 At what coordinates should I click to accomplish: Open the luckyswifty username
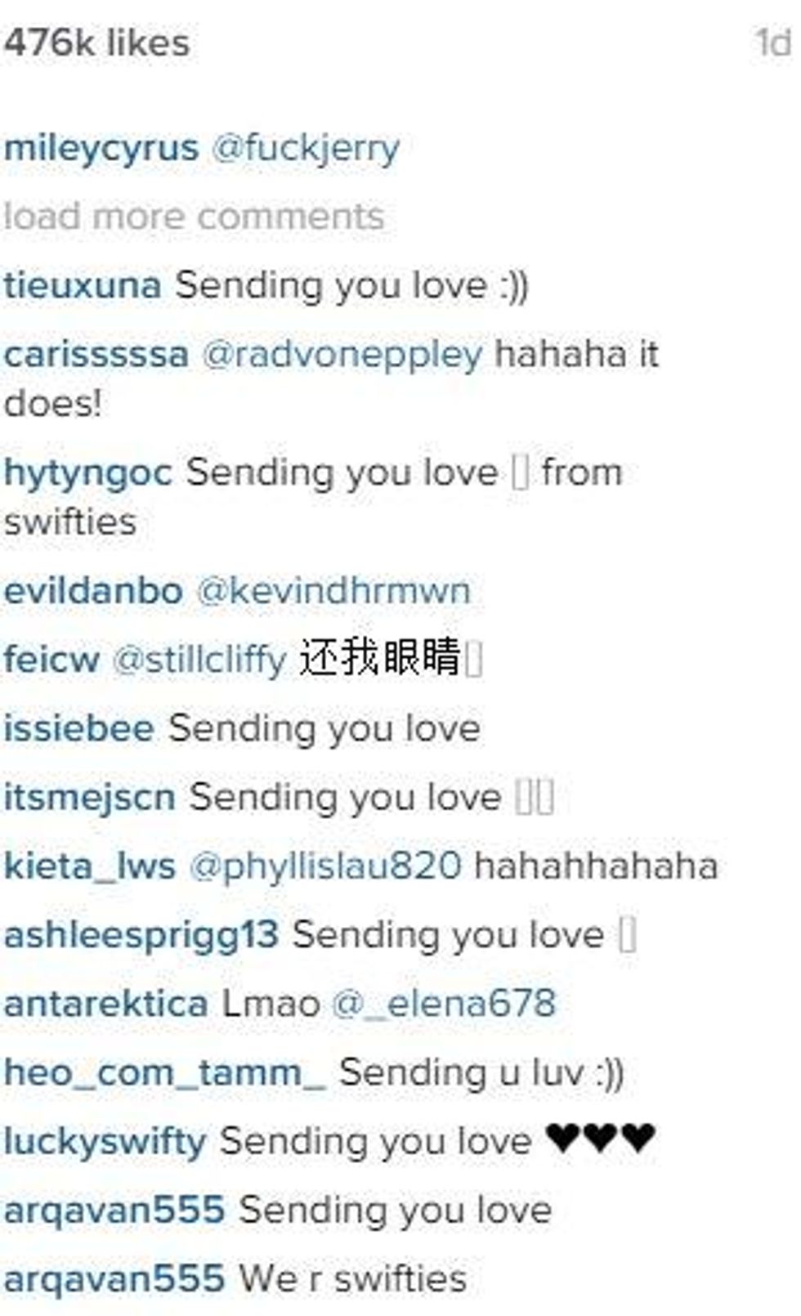[x=105, y=1143]
